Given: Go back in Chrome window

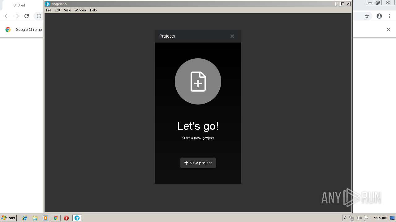Looking at the screenshot, I should 7,16.
